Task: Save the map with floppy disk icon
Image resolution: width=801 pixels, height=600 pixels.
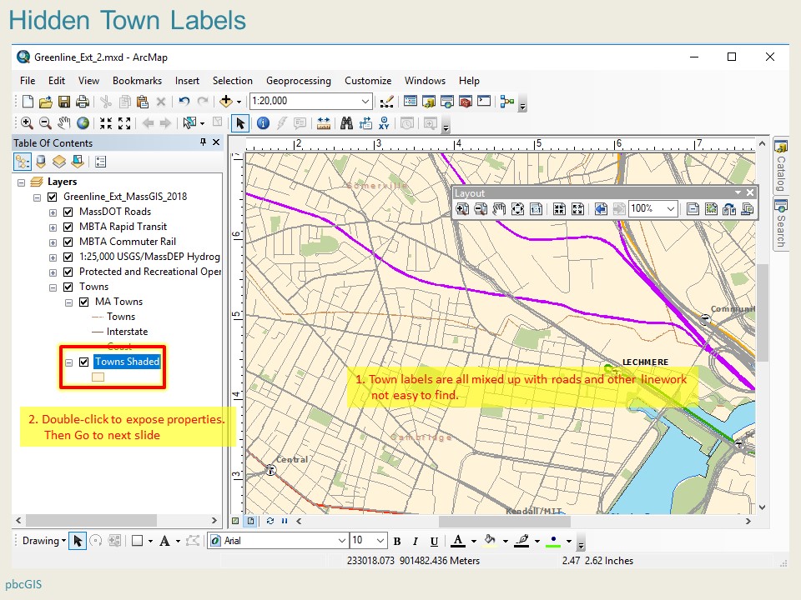Action: pyautogui.click(x=64, y=102)
